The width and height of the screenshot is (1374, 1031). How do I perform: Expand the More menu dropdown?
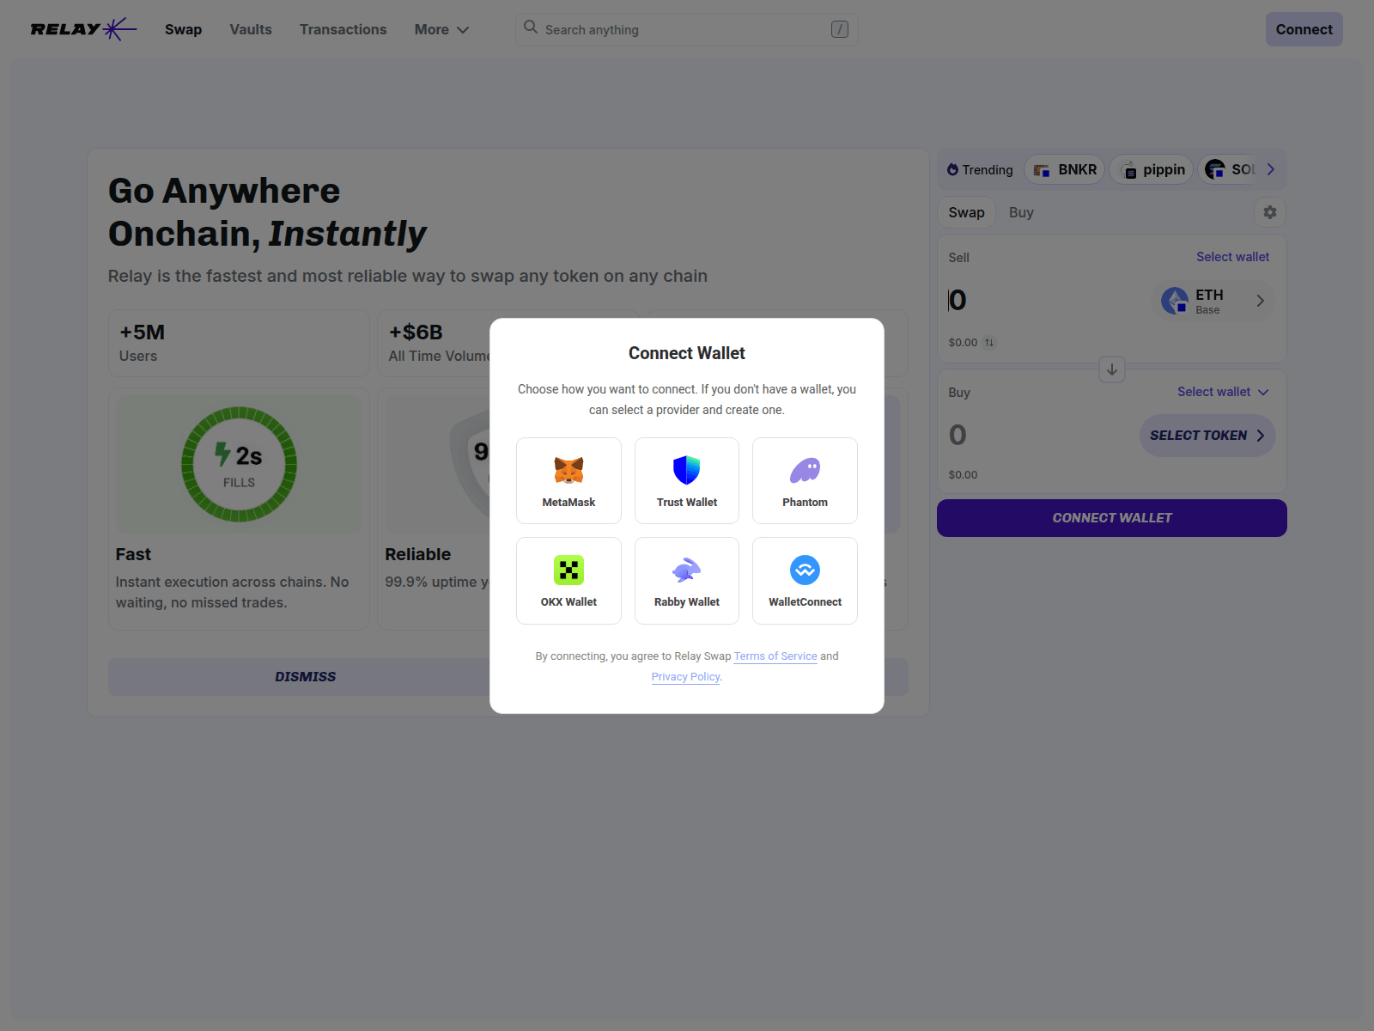coord(441,29)
